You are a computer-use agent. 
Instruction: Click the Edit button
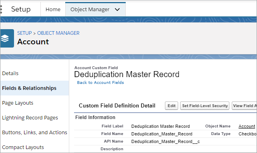tap(171, 106)
